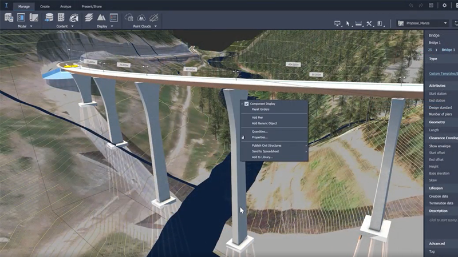Click the Data Sources database icon

click(49, 18)
